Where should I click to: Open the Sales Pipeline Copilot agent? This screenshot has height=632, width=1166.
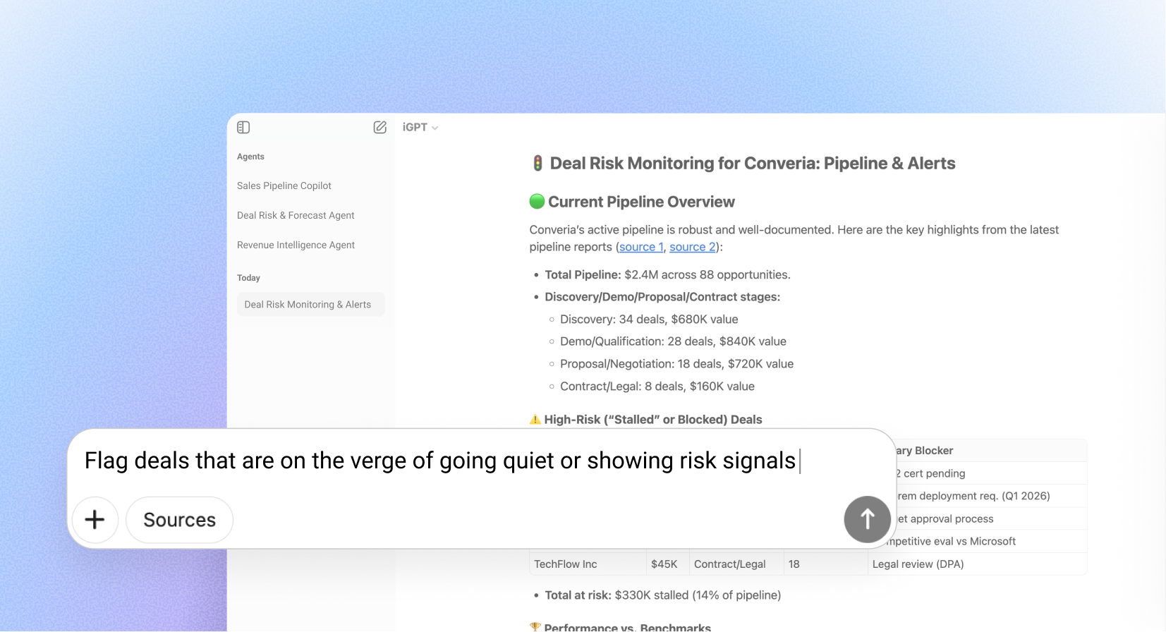[x=284, y=186]
